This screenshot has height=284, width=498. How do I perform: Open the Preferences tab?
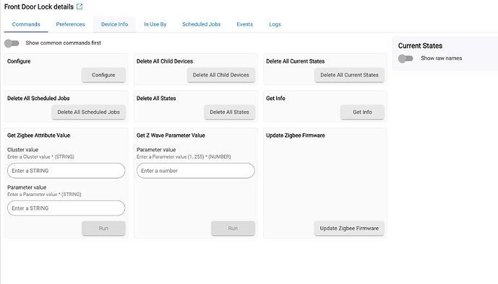point(71,25)
